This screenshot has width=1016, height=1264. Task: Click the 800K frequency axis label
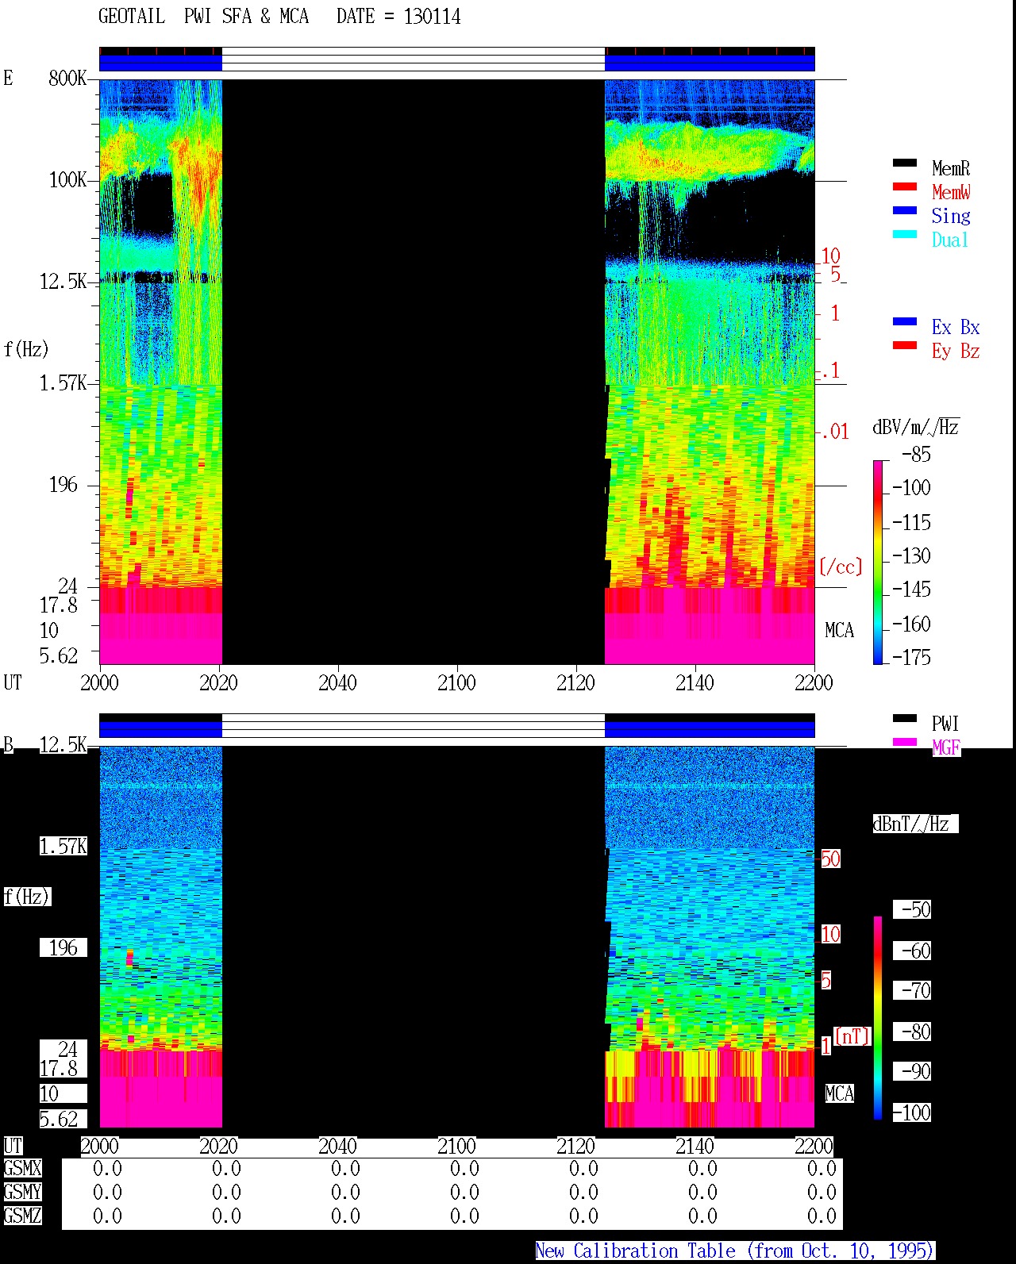click(x=67, y=79)
